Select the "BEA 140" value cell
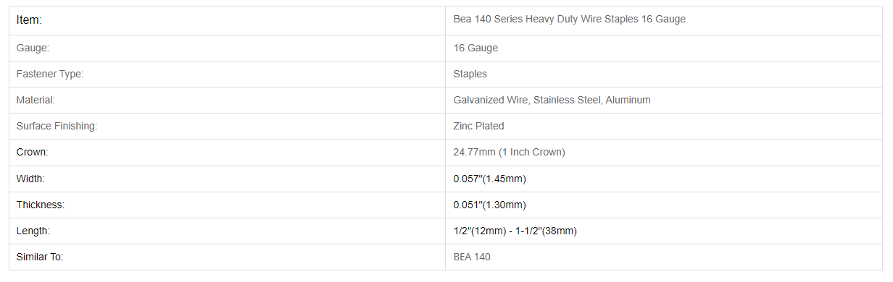The image size is (893, 282). (x=472, y=257)
